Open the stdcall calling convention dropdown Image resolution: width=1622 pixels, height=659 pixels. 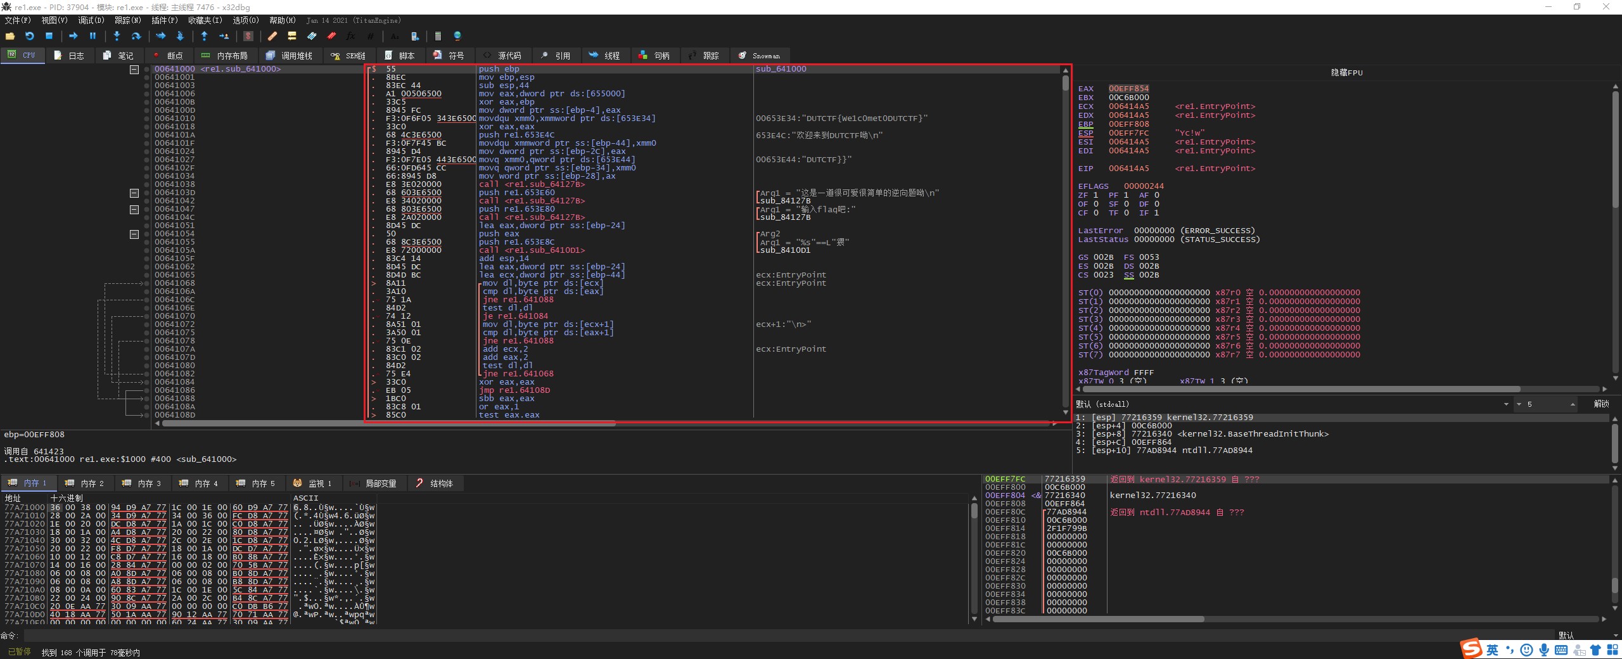click(1505, 404)
